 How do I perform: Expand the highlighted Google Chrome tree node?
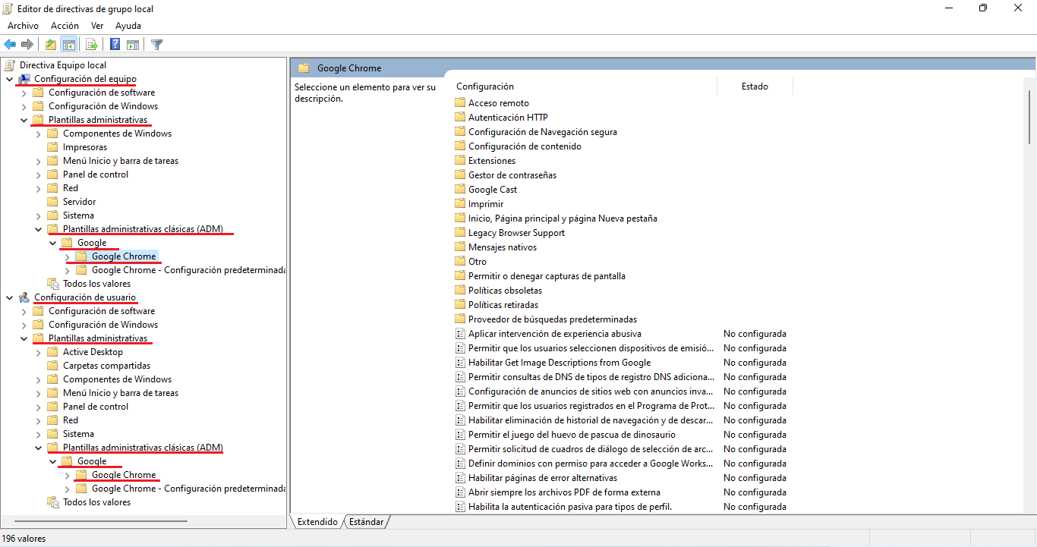click(67, 256)
